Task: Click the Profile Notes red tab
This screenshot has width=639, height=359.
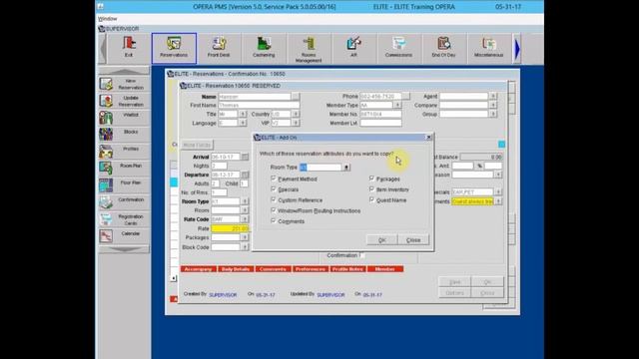Action: point(347,269)
